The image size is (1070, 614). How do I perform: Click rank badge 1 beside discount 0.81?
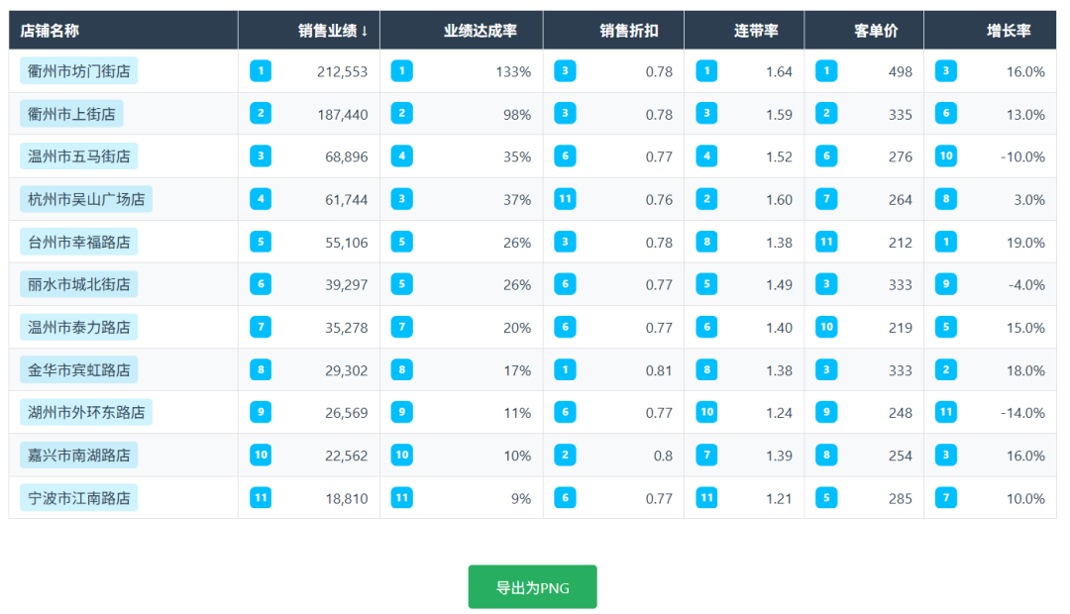coord(565,369)
